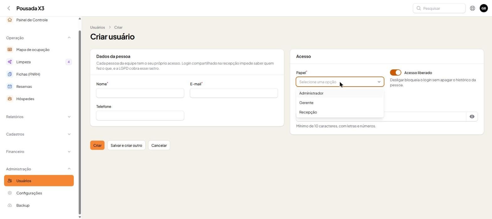Click the Reservas calendar icon
This screenshot has width=492, height=219.
(x=10, y=87)
